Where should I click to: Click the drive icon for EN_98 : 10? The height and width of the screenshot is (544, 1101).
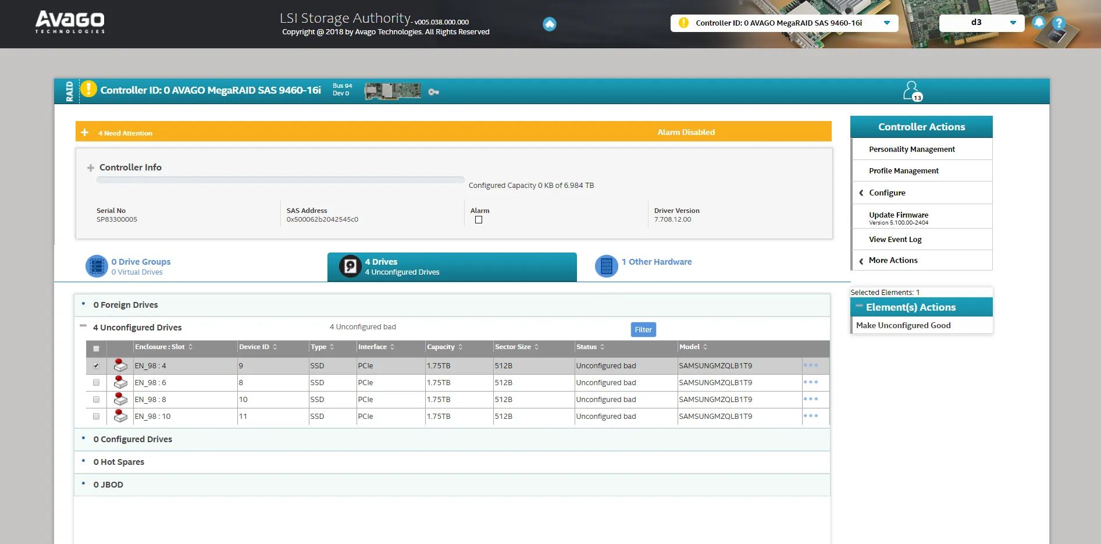(120, 416)
